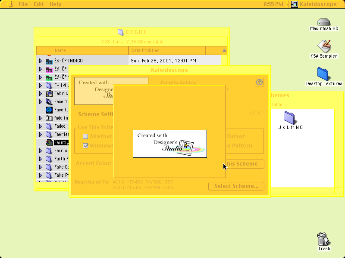Open the Edit menu
This screenshot has height=258, width=345.
coord(39,4)
